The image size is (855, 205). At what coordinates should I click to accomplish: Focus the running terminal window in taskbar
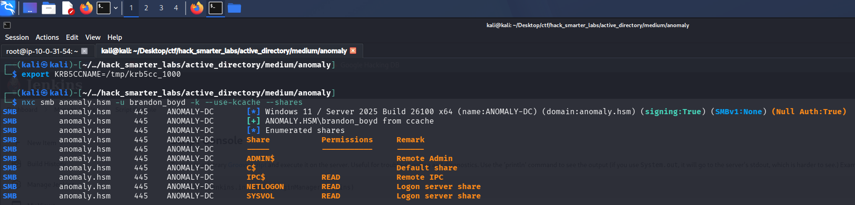tap(216, 8)
